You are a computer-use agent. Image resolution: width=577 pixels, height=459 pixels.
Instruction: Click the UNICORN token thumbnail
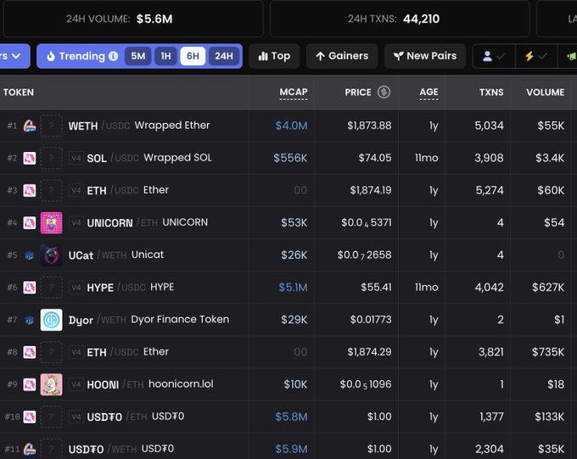(x=51, y=222)
